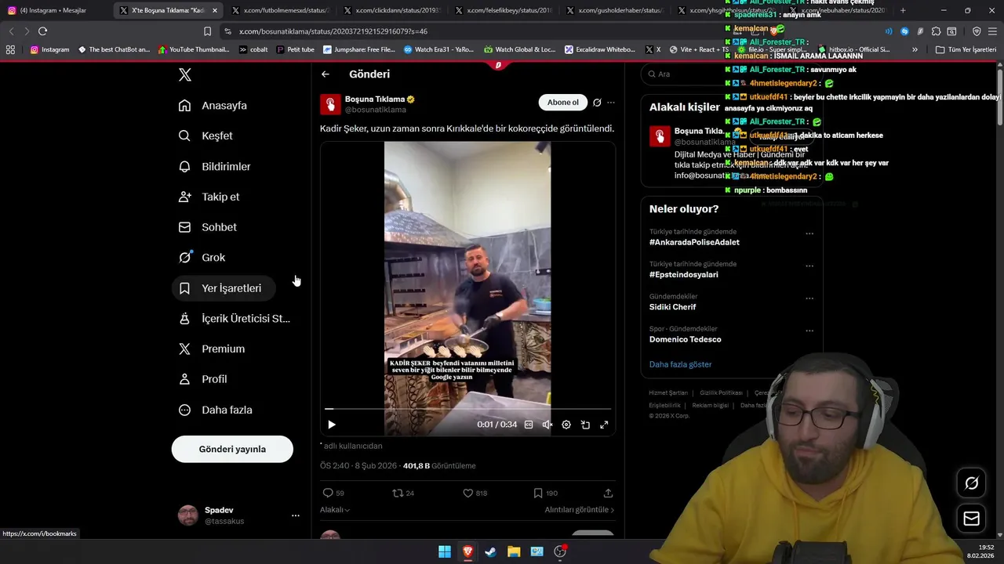Toggle video closed captions
This screenshot has height=564, width=1004.
[529, 425]
